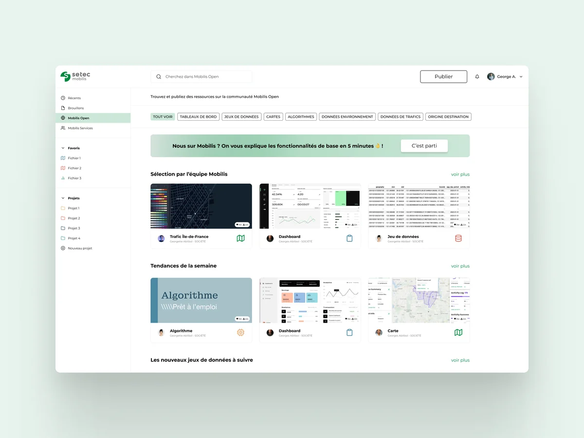Click the map icon on the Carte card

click(x=458, y=332)
